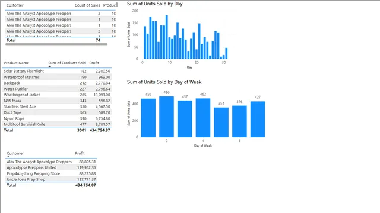Click the Sum of Units Sold by Day title
The width and height of the screenshot is (380, 213).
pos(155,4)
